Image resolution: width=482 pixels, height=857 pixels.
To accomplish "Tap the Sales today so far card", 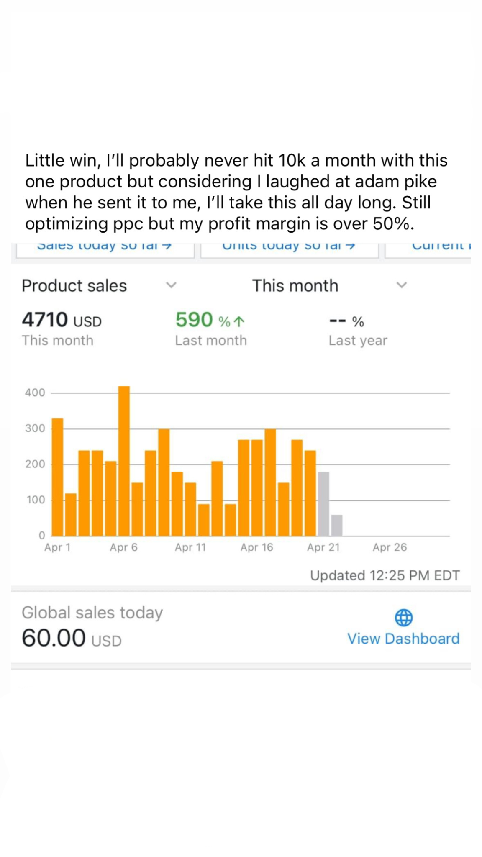I will (105, 249).
